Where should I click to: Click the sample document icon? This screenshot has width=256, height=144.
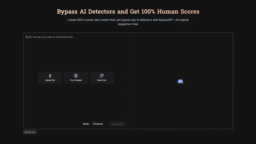coord(76,75)
